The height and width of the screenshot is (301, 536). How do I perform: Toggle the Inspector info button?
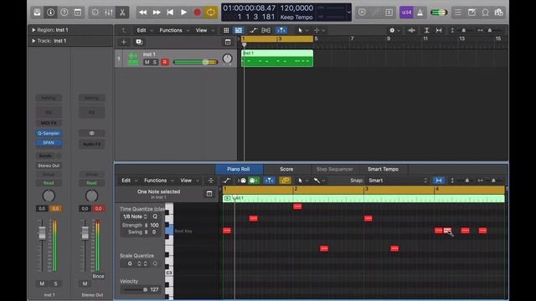tap(50, 13)
